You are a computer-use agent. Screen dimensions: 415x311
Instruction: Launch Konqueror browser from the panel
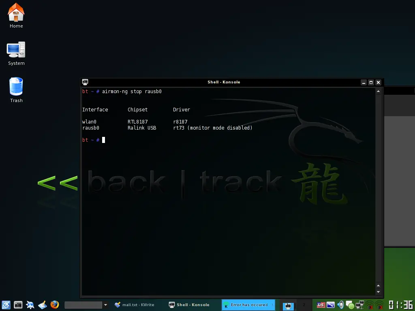point(30,305)
